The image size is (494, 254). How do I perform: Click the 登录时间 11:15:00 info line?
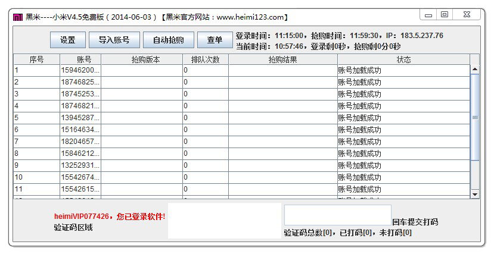339,36
